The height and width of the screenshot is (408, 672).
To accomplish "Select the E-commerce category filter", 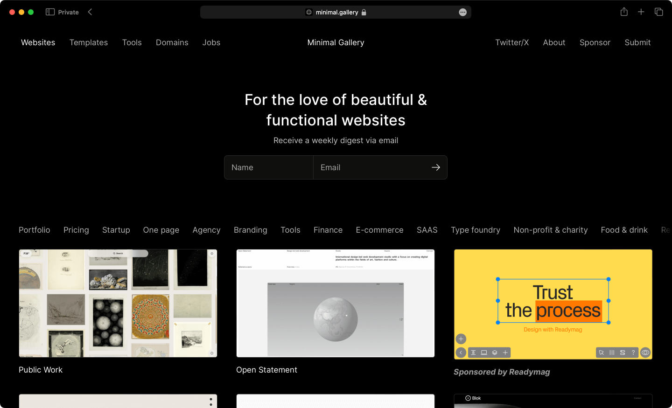I will pyautogui.click(x=379, y=230).
